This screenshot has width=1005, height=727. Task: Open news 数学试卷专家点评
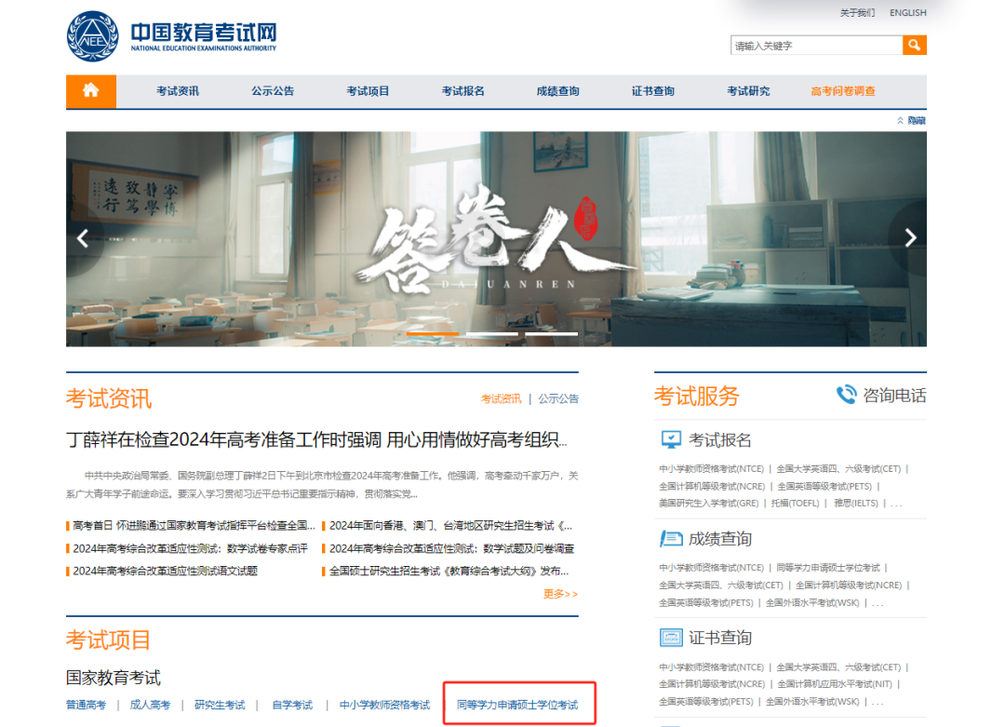coord(191,549)
